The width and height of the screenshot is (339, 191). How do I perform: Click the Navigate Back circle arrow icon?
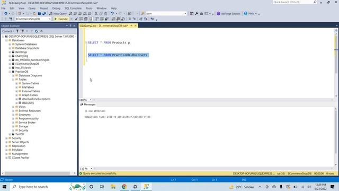[x=6, y=13]
